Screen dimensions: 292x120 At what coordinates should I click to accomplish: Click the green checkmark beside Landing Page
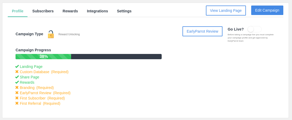[17, 67]
